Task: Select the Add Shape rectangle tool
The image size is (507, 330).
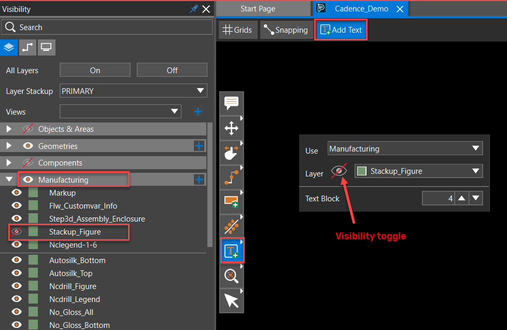Action: (232, 202)
